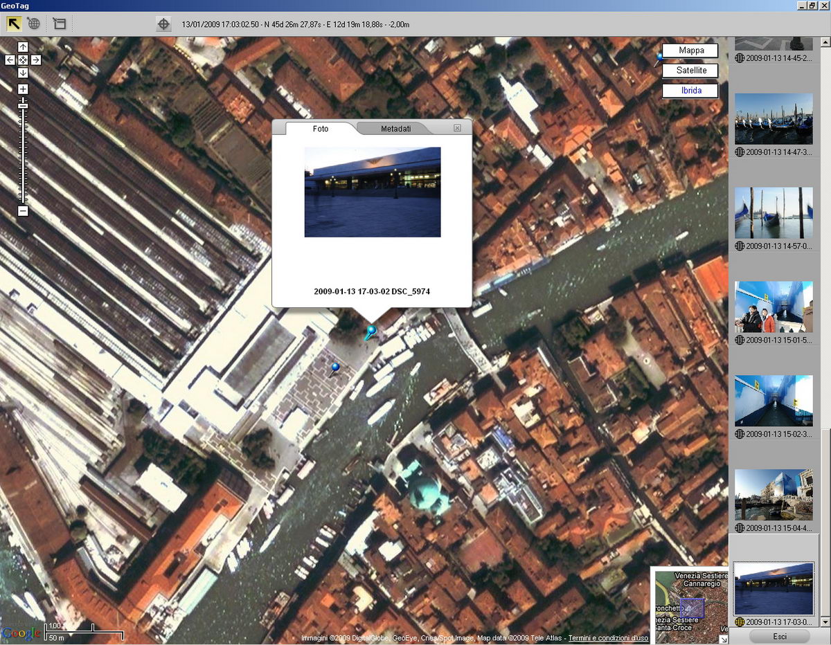The width and height of the screenshot is (831, 645).
Task: Click the window panel toolbar icon
Action: (x=60, y=24)
